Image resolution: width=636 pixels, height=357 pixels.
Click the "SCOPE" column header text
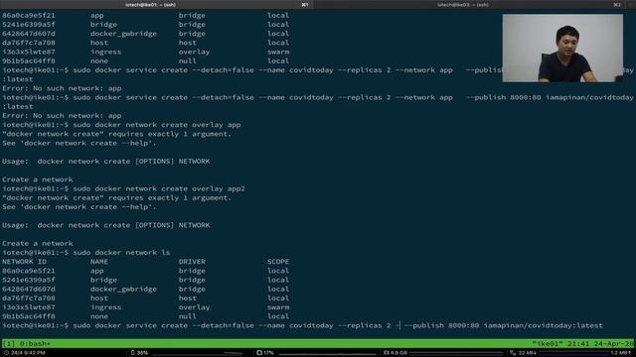(x=278, y=262)
